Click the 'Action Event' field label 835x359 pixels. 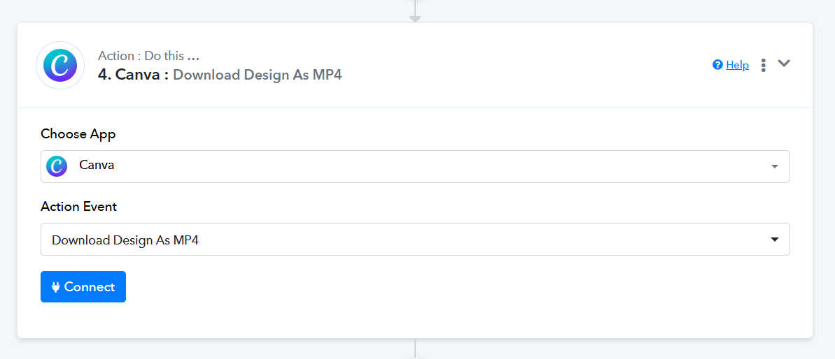point(79,207)
